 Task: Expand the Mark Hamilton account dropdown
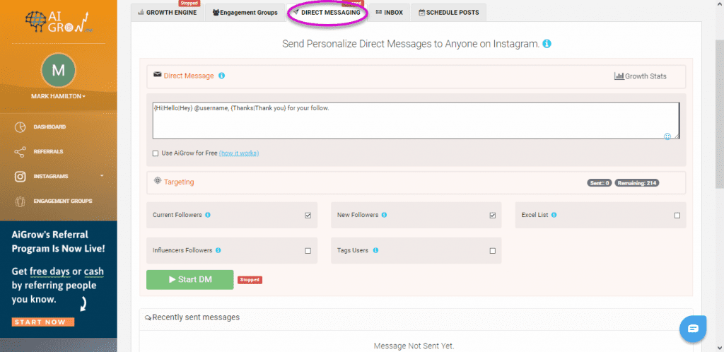(x=58, y=96)
